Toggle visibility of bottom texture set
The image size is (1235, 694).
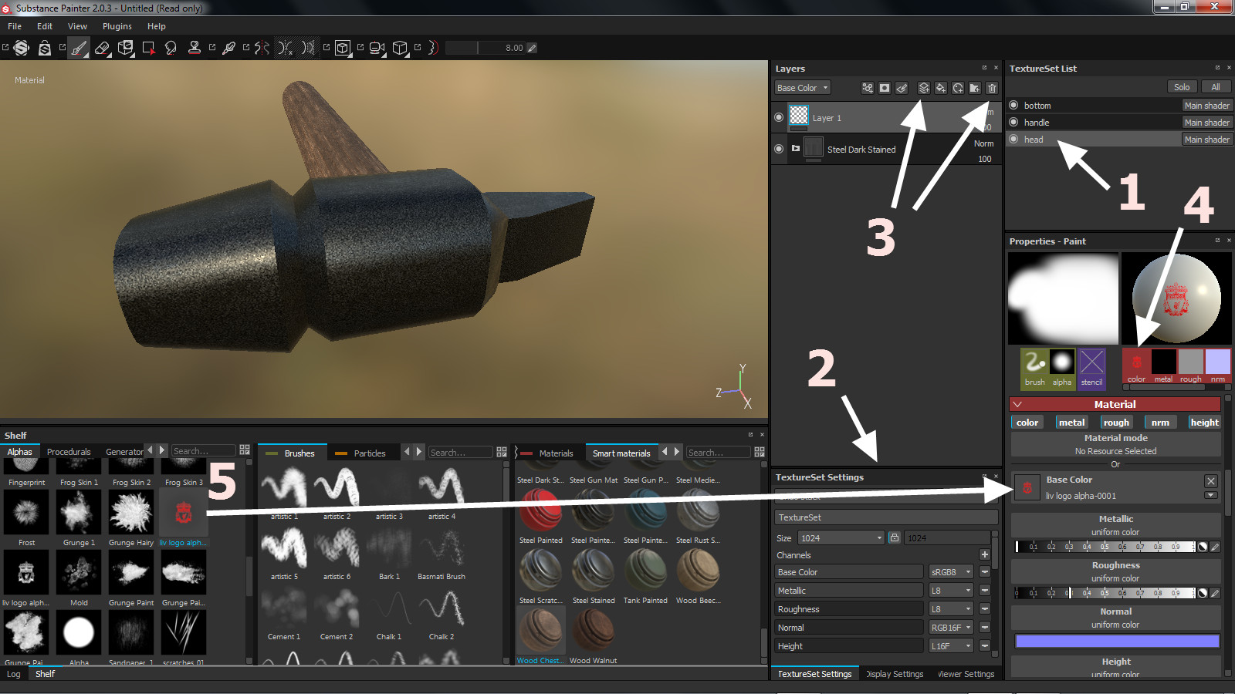(x=1014, y=106)
